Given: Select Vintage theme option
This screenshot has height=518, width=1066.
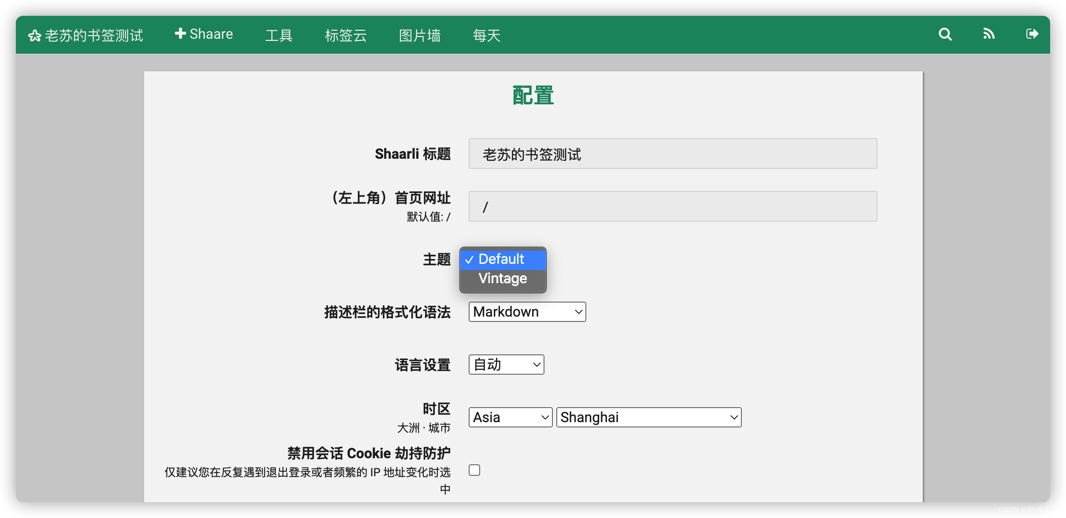Looking at the screenshot, I should coord(503,278).
